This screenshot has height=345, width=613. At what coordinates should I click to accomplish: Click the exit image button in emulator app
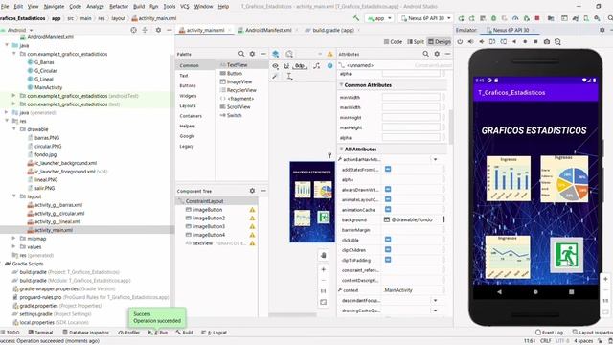pyautogui.click(x=566, y=255)
